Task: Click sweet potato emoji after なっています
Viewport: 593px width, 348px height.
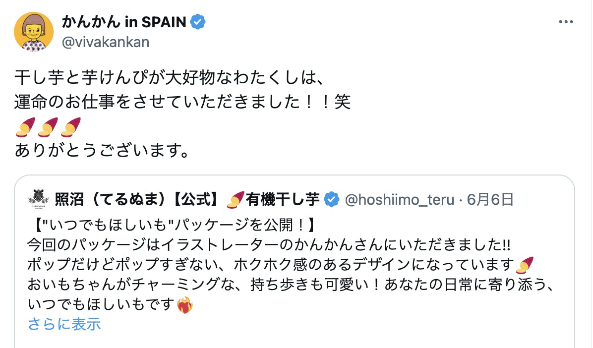Action: coord(524,265)
